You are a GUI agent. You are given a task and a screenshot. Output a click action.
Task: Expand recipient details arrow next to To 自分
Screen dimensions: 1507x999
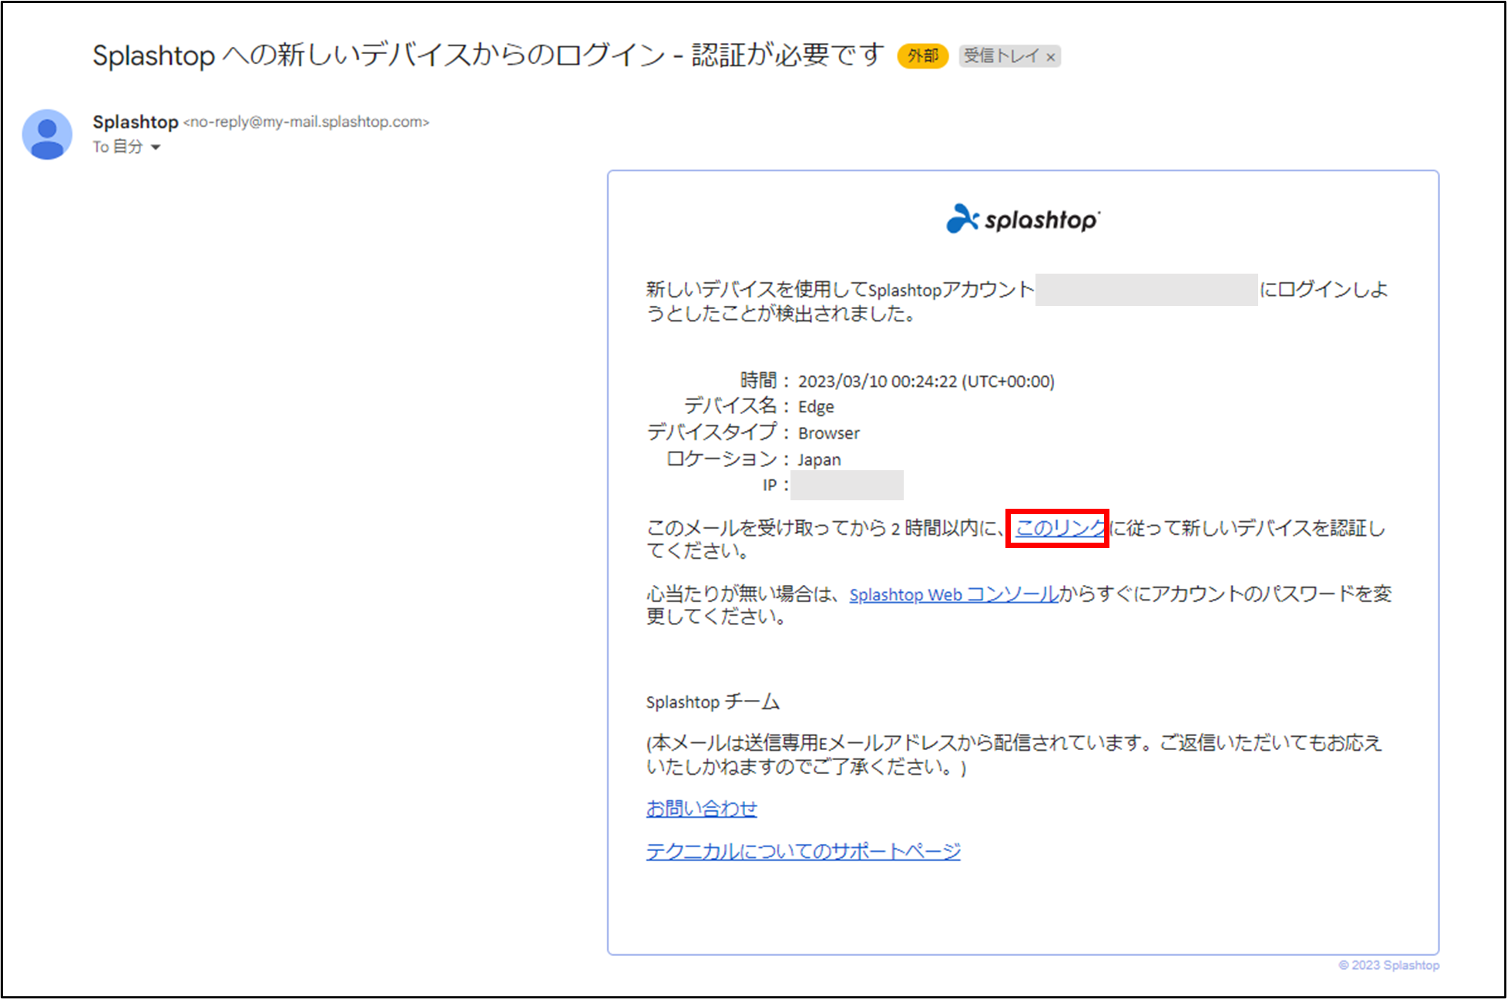156,147
